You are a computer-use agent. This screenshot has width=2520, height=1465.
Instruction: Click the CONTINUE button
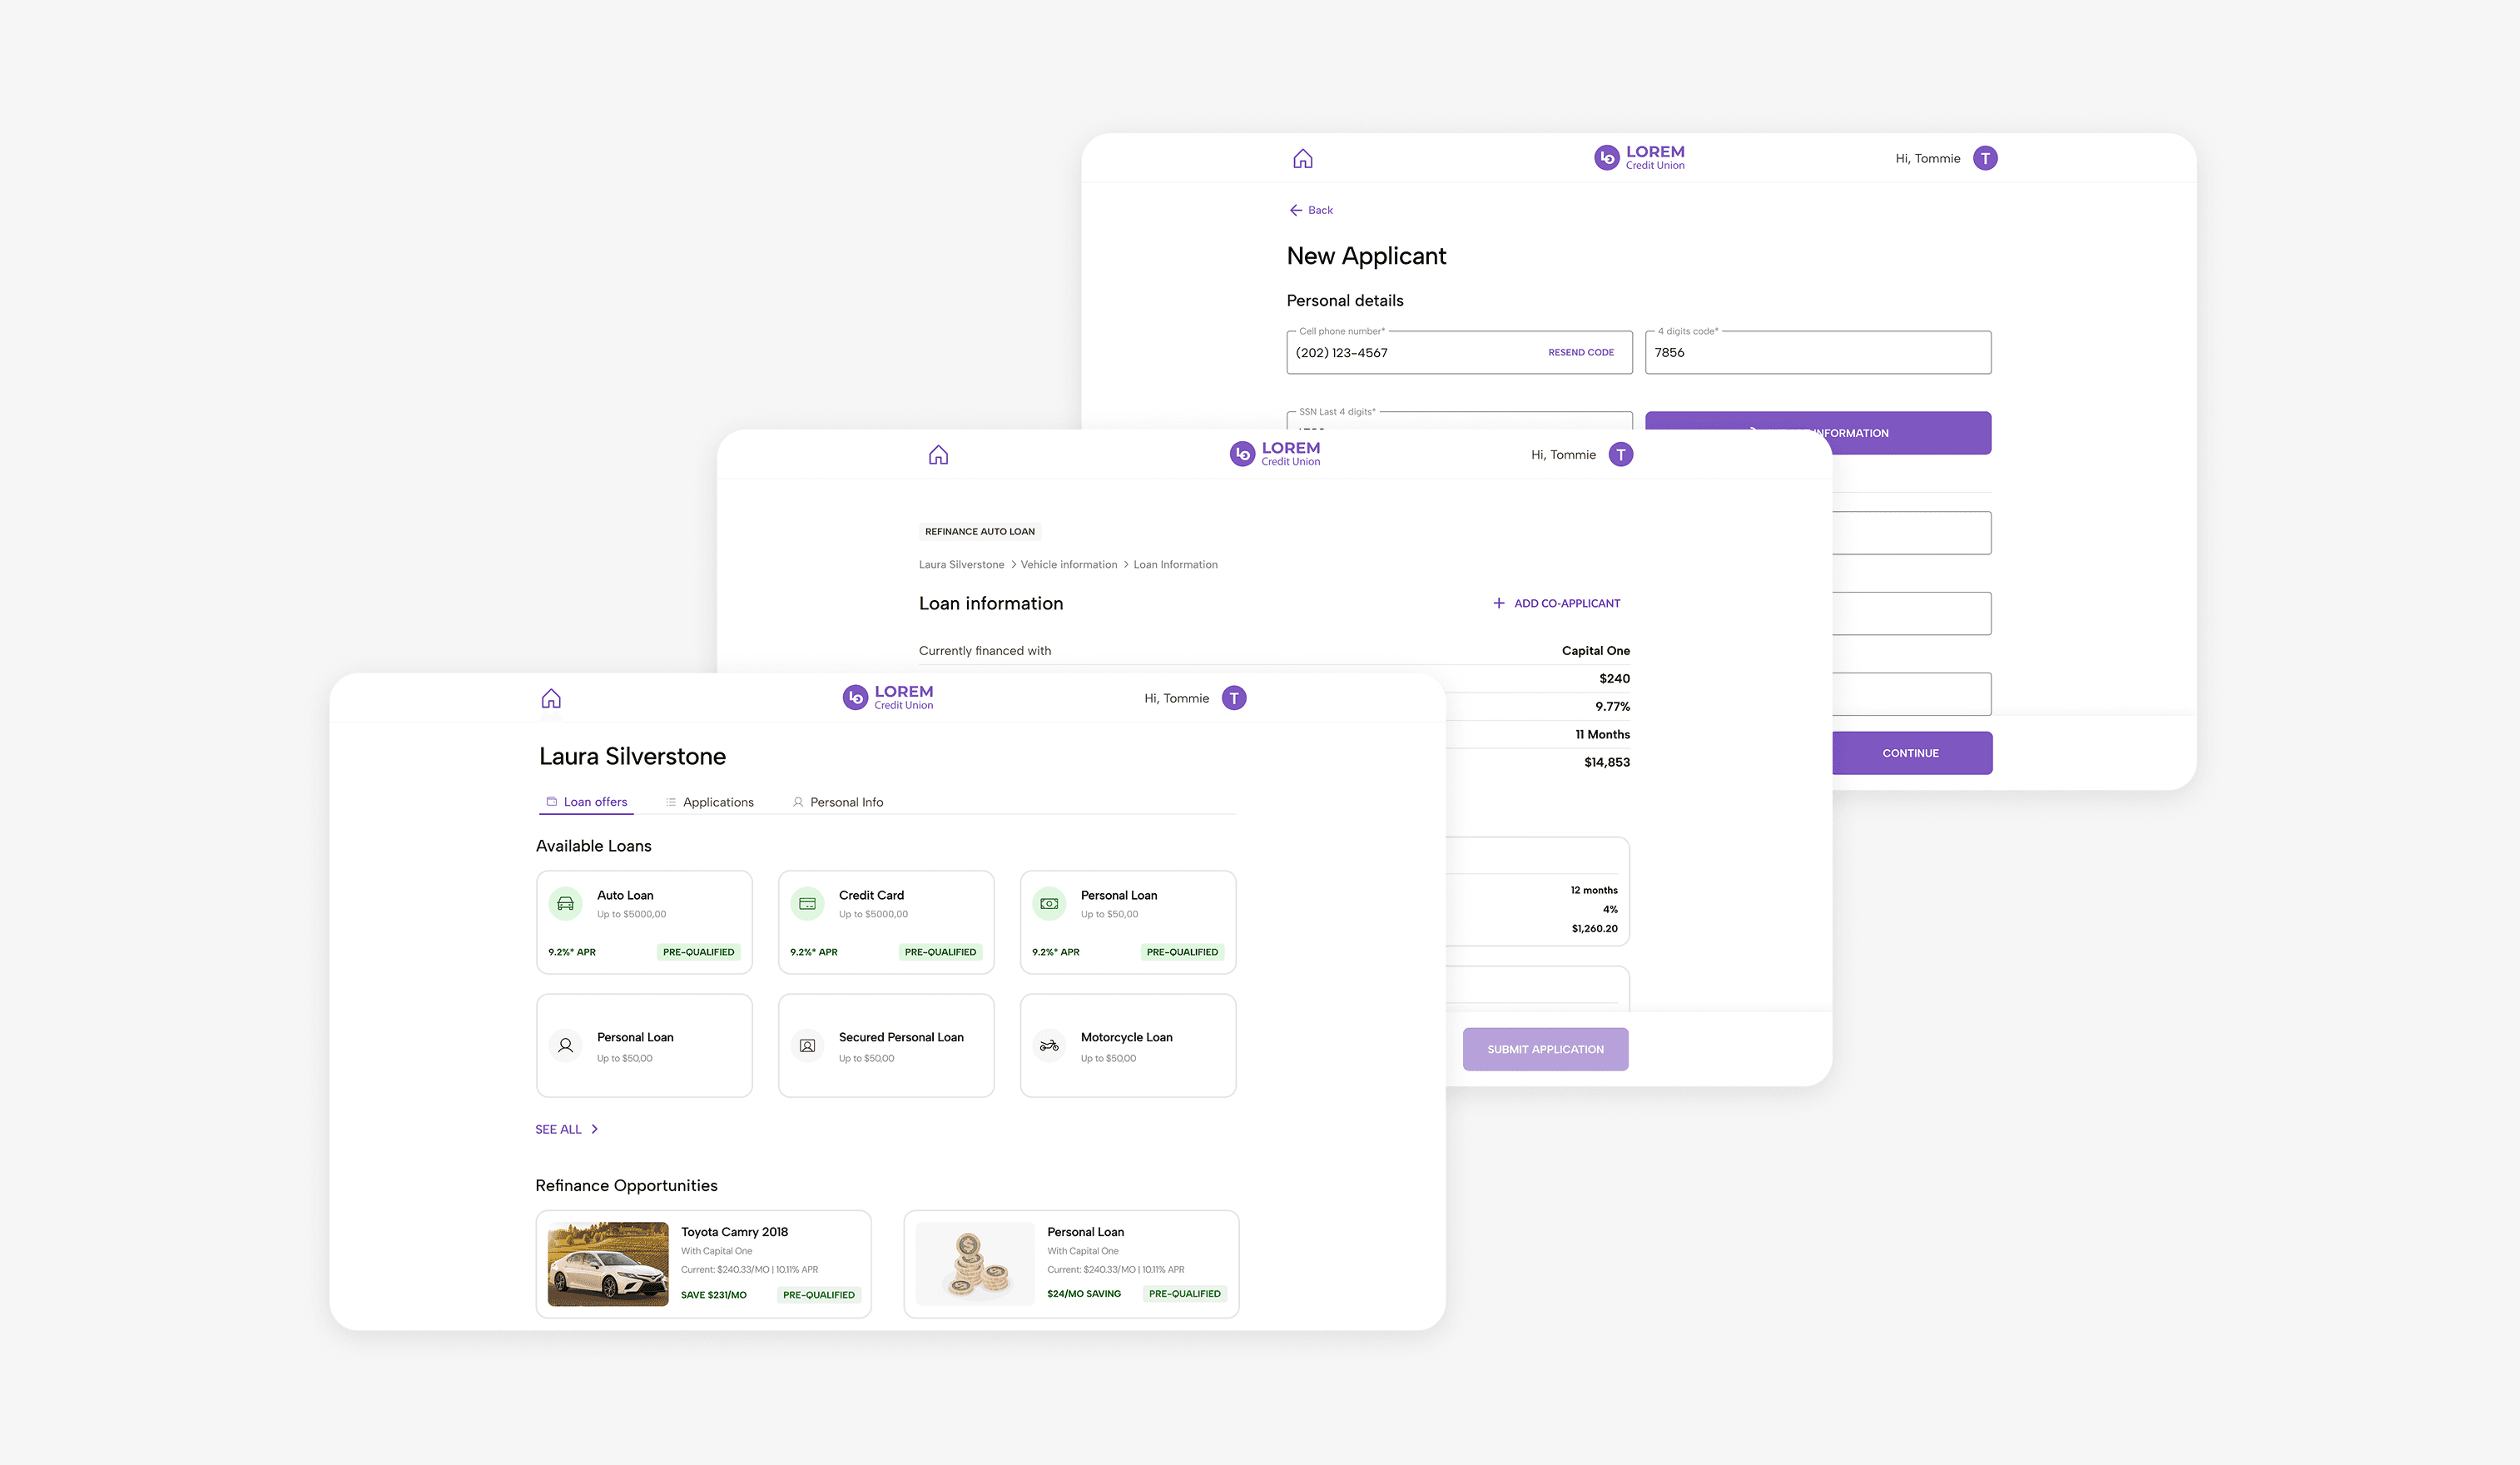tap(1910, 753)
